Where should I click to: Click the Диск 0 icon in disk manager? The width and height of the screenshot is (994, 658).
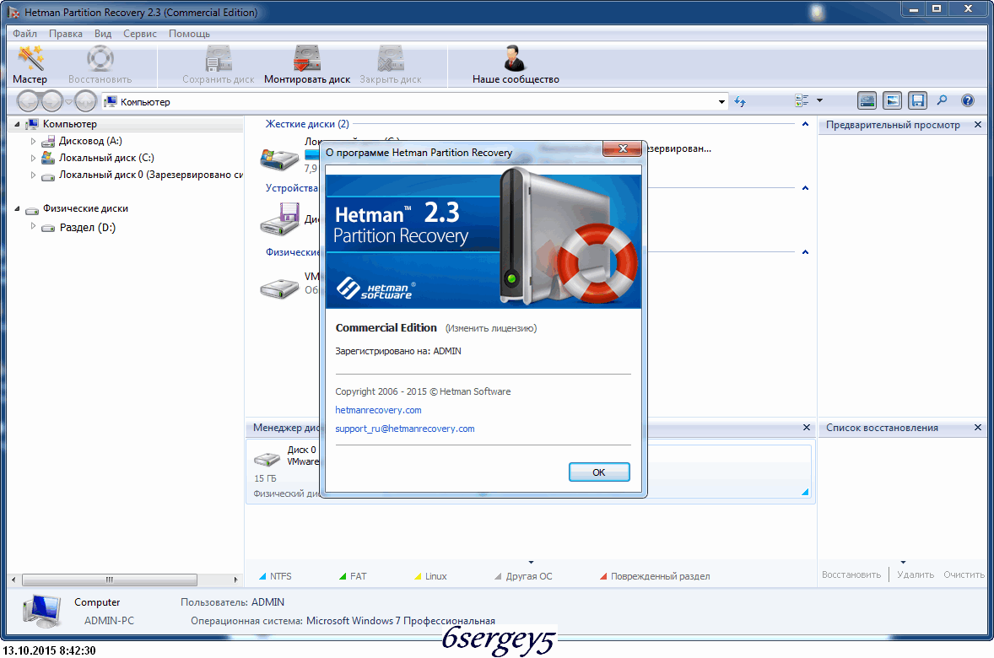click(x=267, y=458)
